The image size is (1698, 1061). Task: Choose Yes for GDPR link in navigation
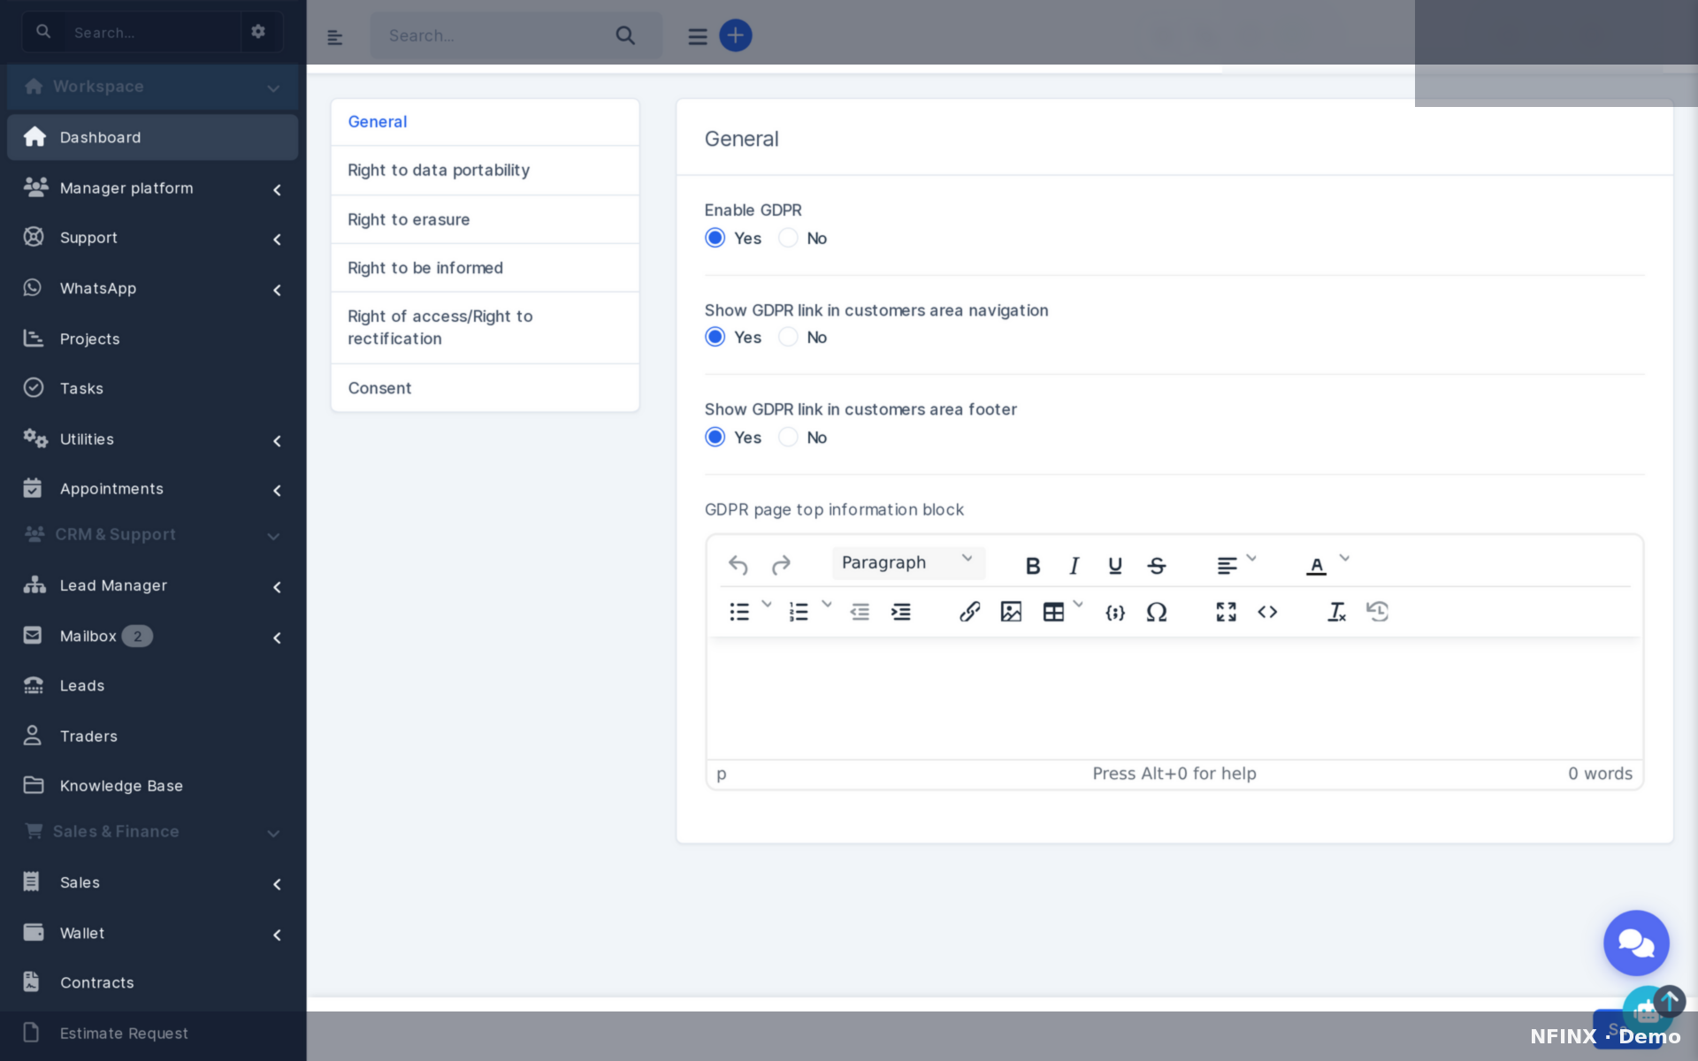[x=715, y=337]
